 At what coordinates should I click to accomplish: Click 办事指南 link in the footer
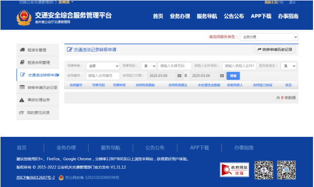tap(244, 147)
